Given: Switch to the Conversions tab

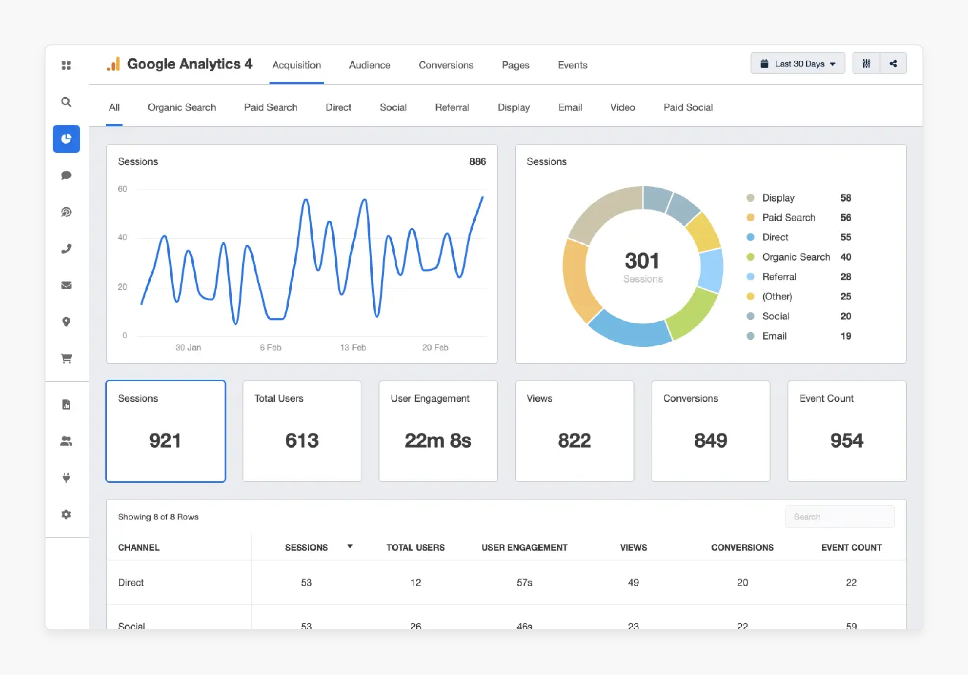Looking at the screenshot, I should pyautogui.click(x=446, y=65).
